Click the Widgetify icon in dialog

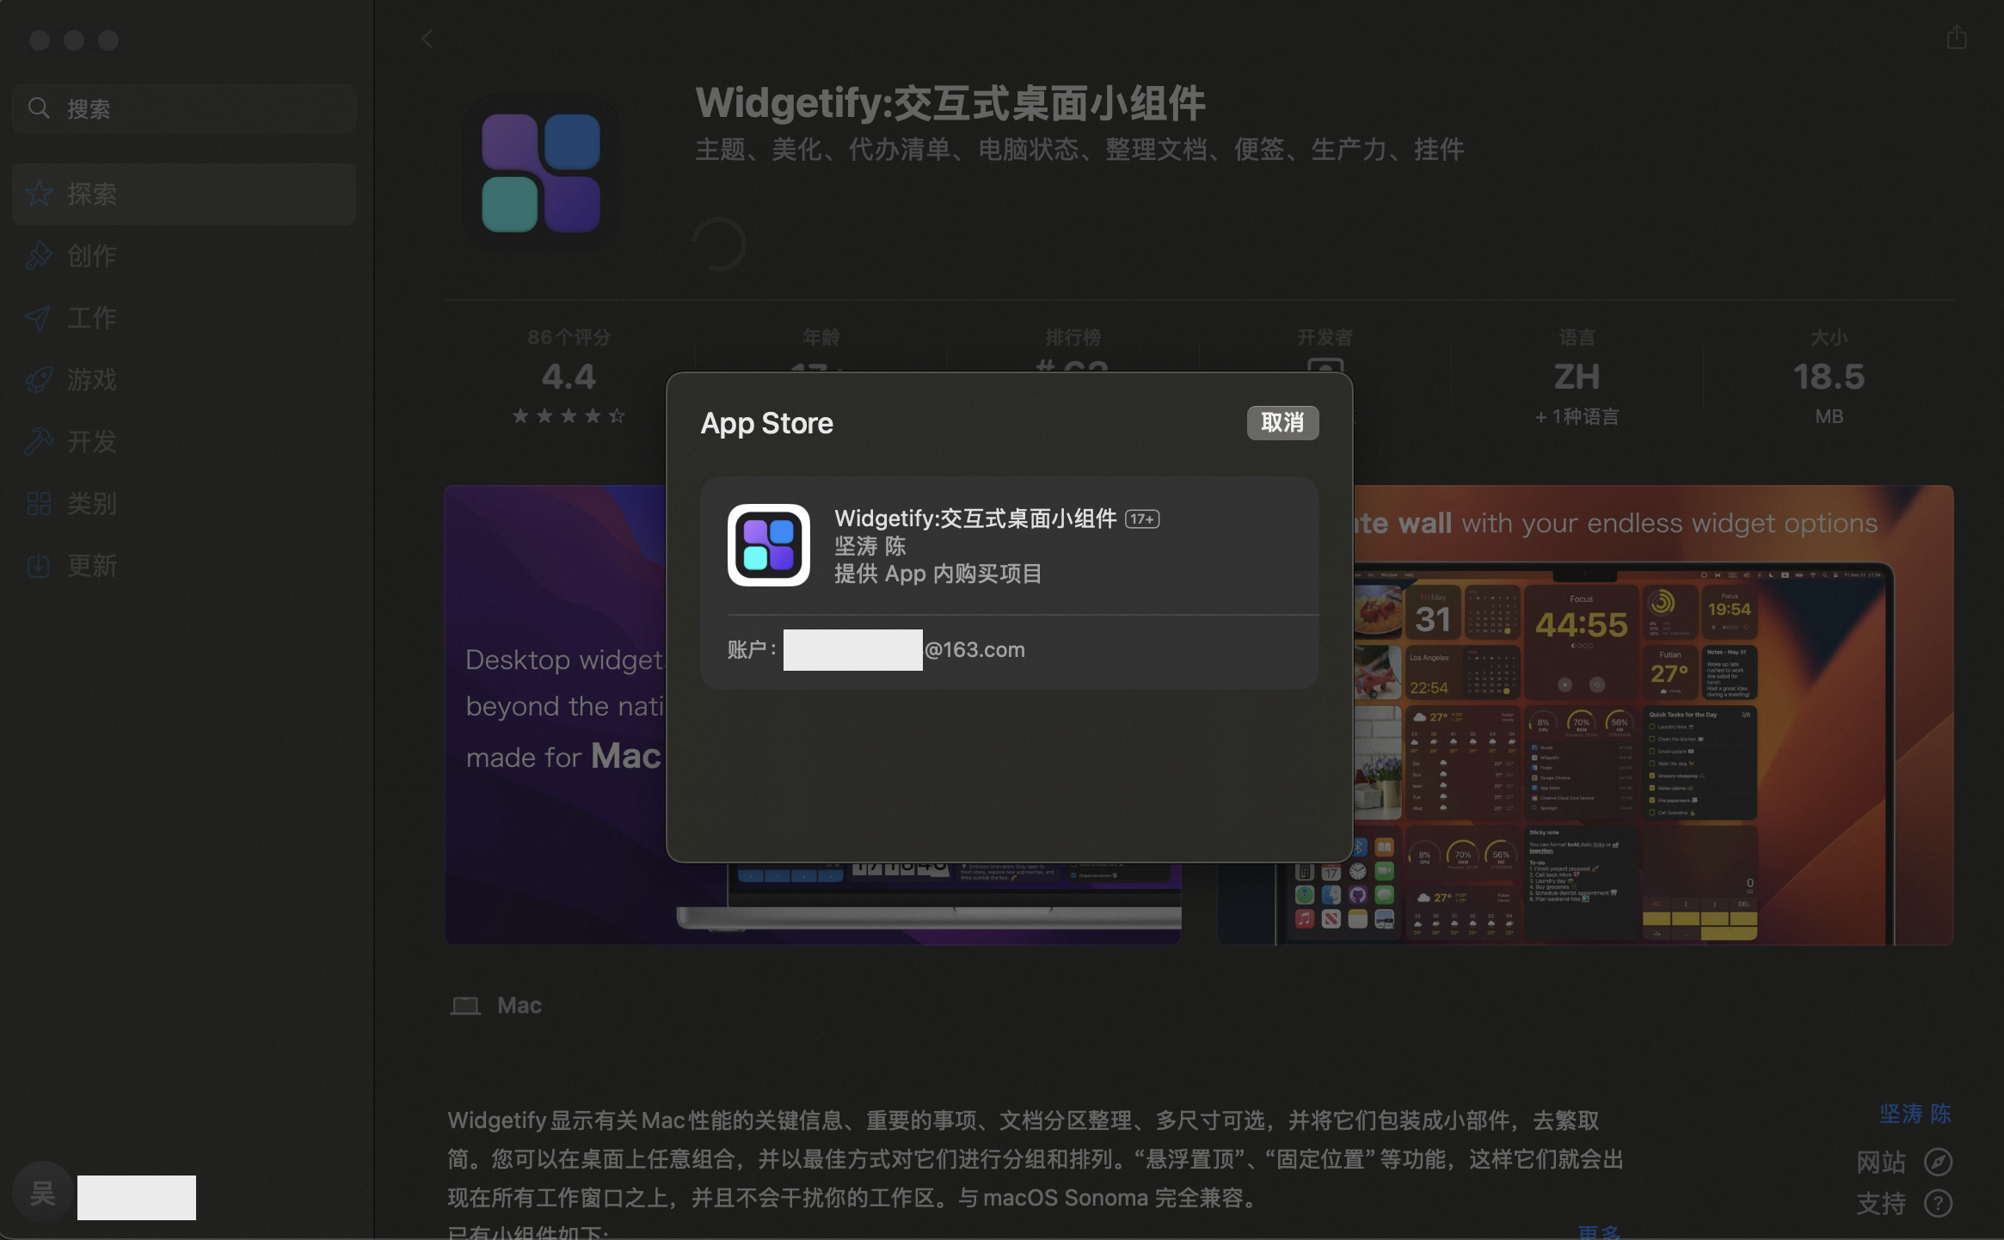click(768, 545)
